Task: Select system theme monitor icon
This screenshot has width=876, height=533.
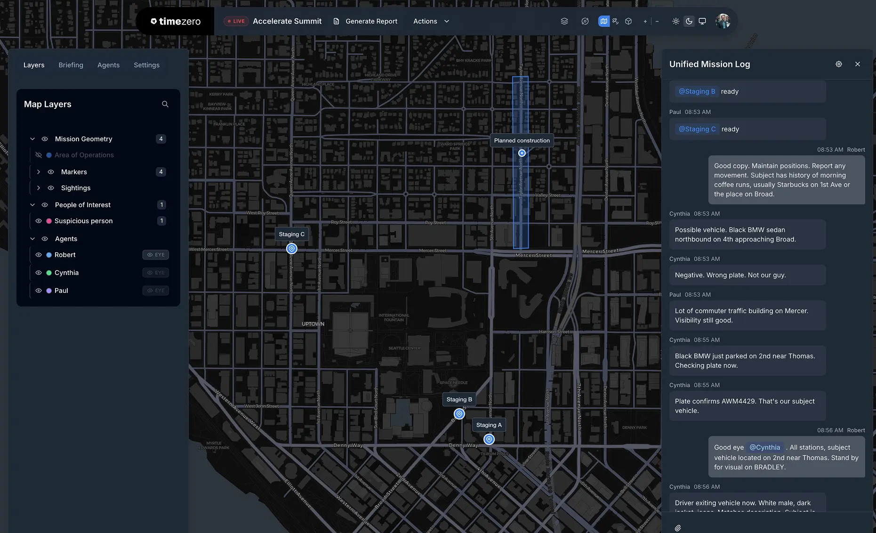Action: (x=702, y=21)
